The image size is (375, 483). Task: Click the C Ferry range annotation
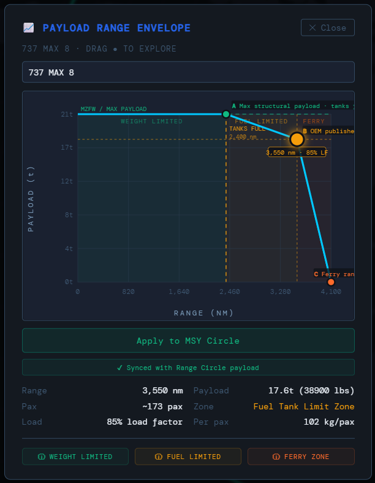334,274
